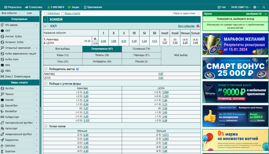
Task: Click the Автоспорт car icon
Action: pyautogui.click(x=2, y=129)
